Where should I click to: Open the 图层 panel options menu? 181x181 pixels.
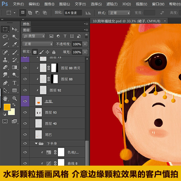[86, 30]
